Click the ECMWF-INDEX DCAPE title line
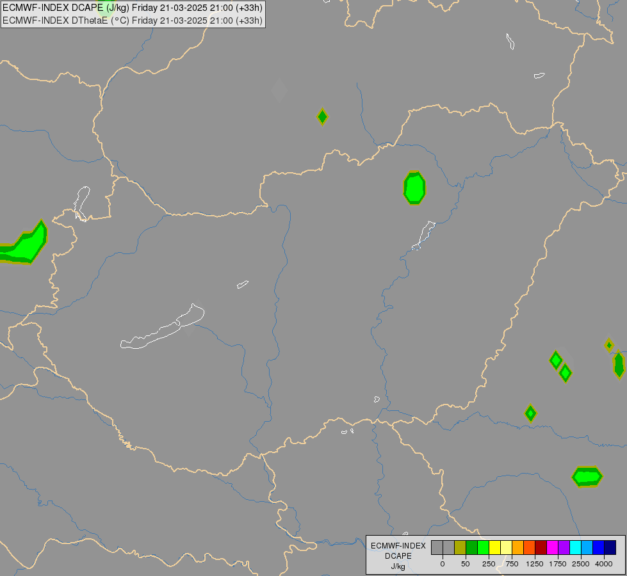This screenshot has width=627, height=576. [x=133, y=8]
